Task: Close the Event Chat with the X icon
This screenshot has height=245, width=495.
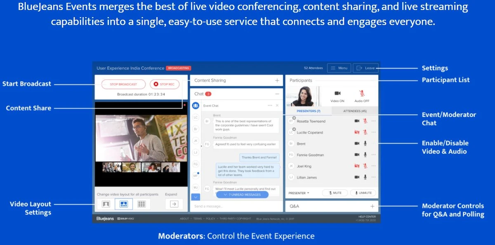Action: [x=277, y=105]
